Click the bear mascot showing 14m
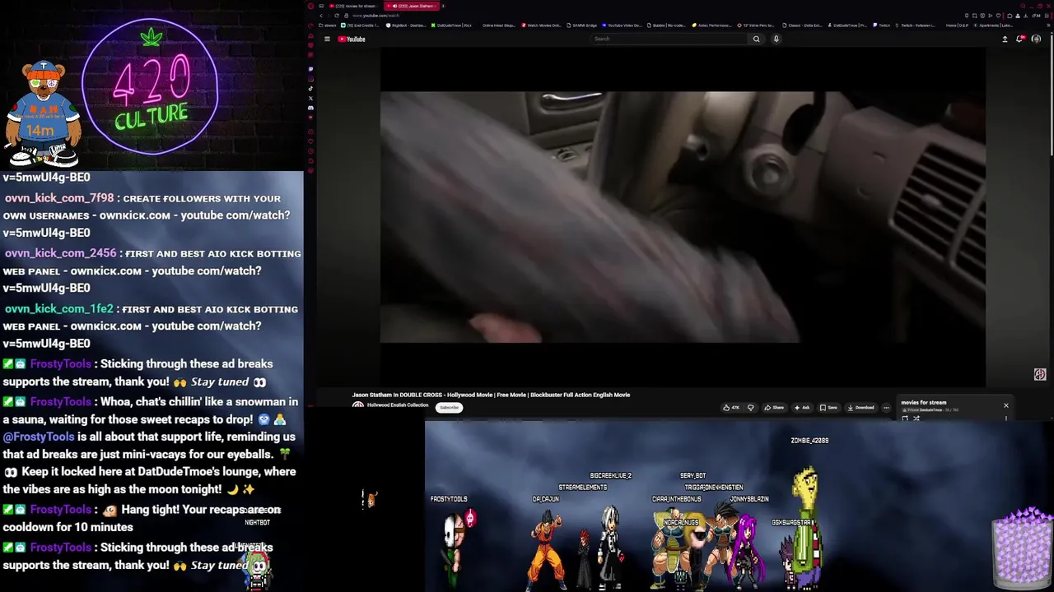Image resolution: width=1054 pixels, height=592 pixels. point(41,113)
